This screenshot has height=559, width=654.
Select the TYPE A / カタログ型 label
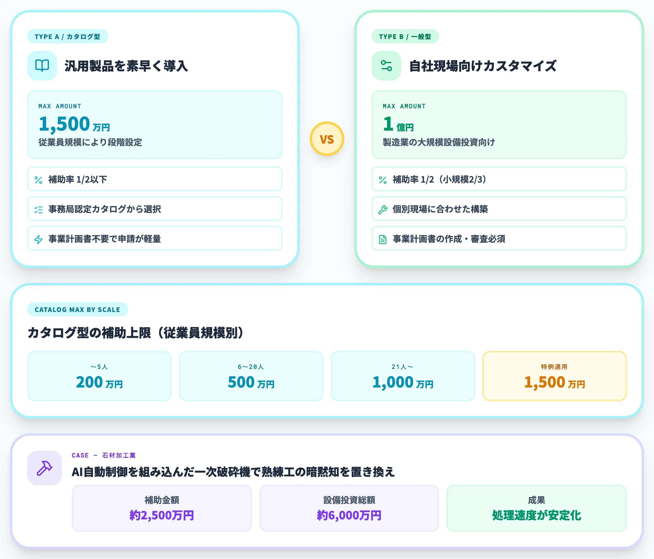click(x=68, y=36)
